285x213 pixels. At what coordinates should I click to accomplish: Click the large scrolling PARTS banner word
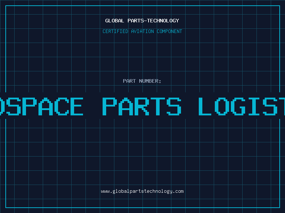click(142, 106)
